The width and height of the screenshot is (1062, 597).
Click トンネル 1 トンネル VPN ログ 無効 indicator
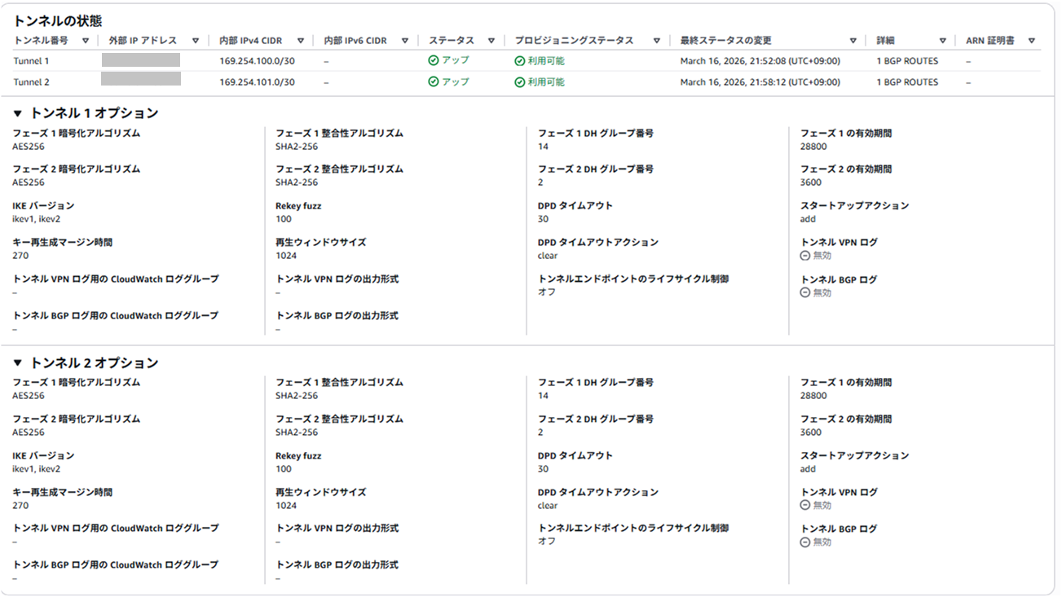(816, 256)
